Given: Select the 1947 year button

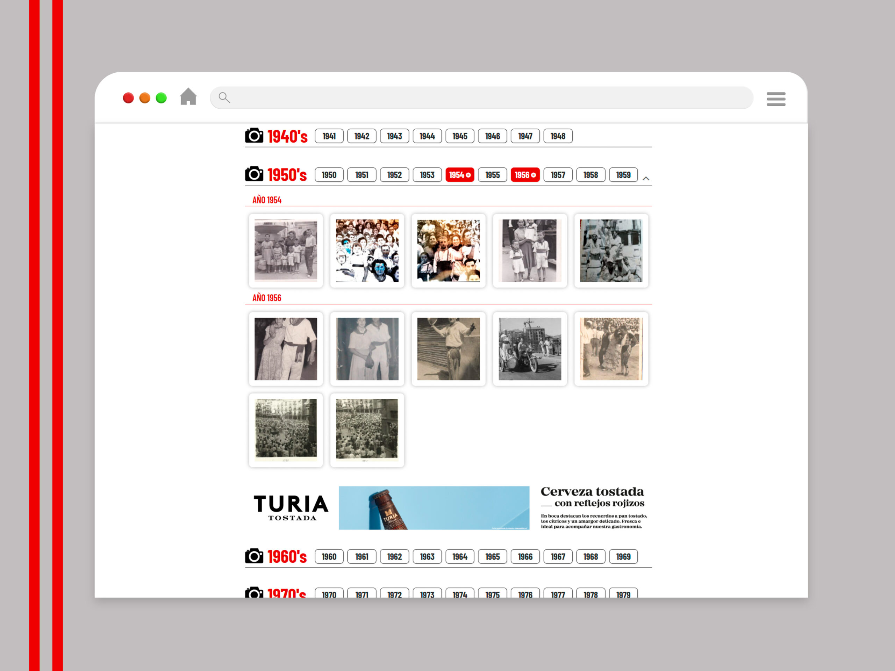Looking at the screenshot, I should click(x=525, y=136).
